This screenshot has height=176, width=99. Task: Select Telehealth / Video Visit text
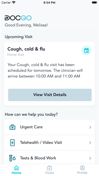(41, 143)
